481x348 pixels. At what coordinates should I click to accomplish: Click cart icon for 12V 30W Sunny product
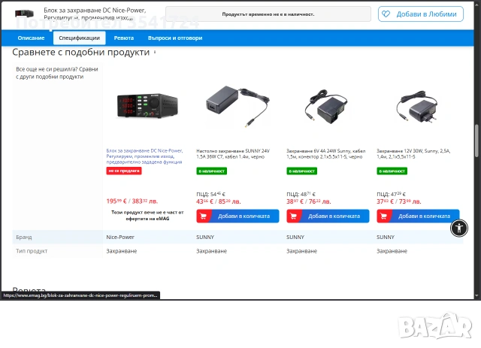(x=383, y=216)
